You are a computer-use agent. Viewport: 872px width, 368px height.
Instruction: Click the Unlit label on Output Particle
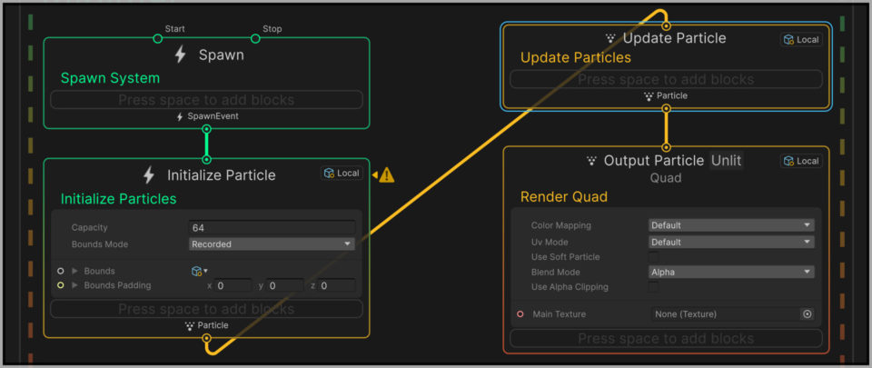click(726, 161)
